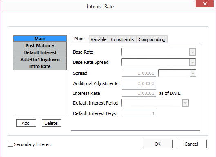
Task: Expand the Base Rate Spread dropdown
Action: [192, 62]
